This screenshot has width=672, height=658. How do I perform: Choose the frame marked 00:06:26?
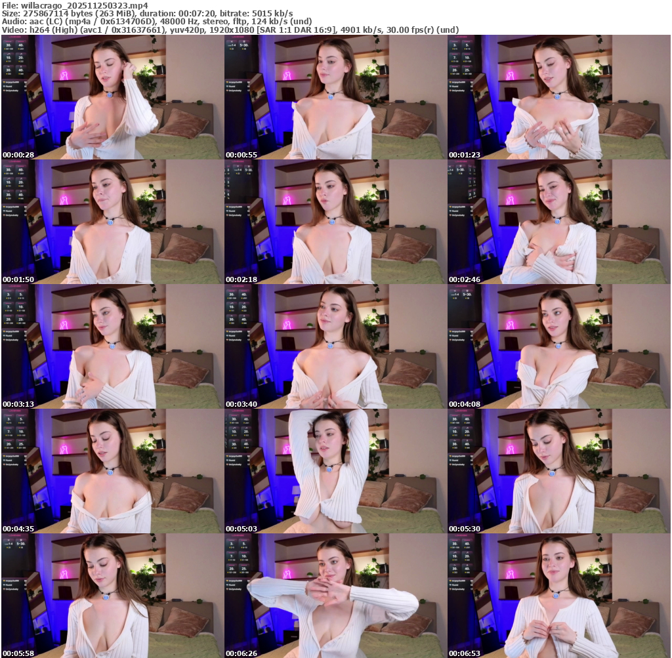point(335,596)
